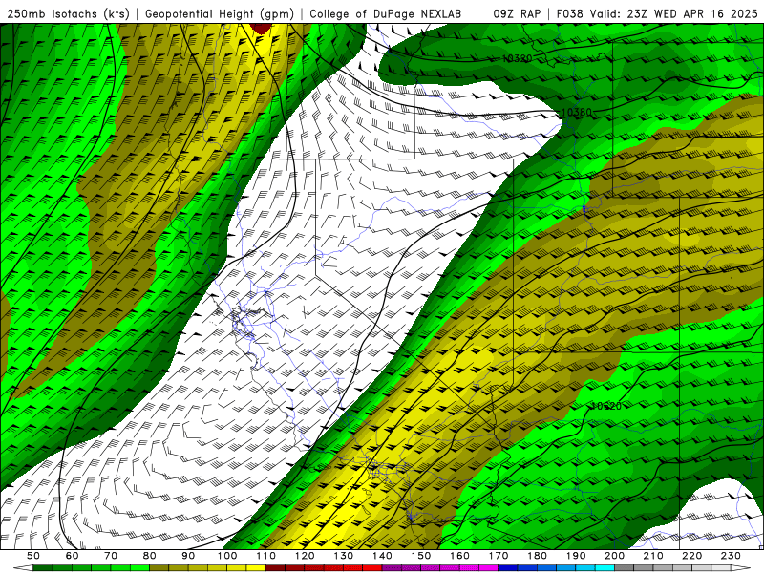Click the '250mb Isotachs (kts)' title text

click(x=69, y=13)
